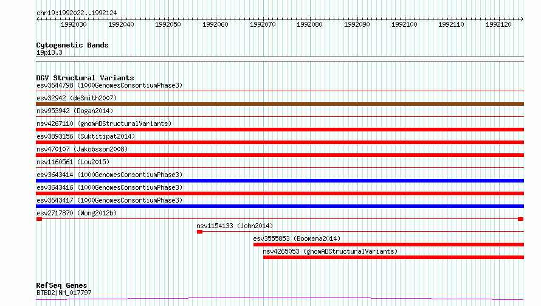Screen dimensions: 541x306
Task: Click left red block of esv2717870
Action: point(40,219)
